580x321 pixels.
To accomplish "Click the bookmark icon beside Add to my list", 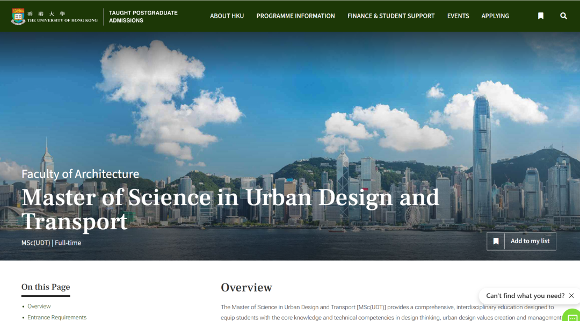I will (496, 241).
